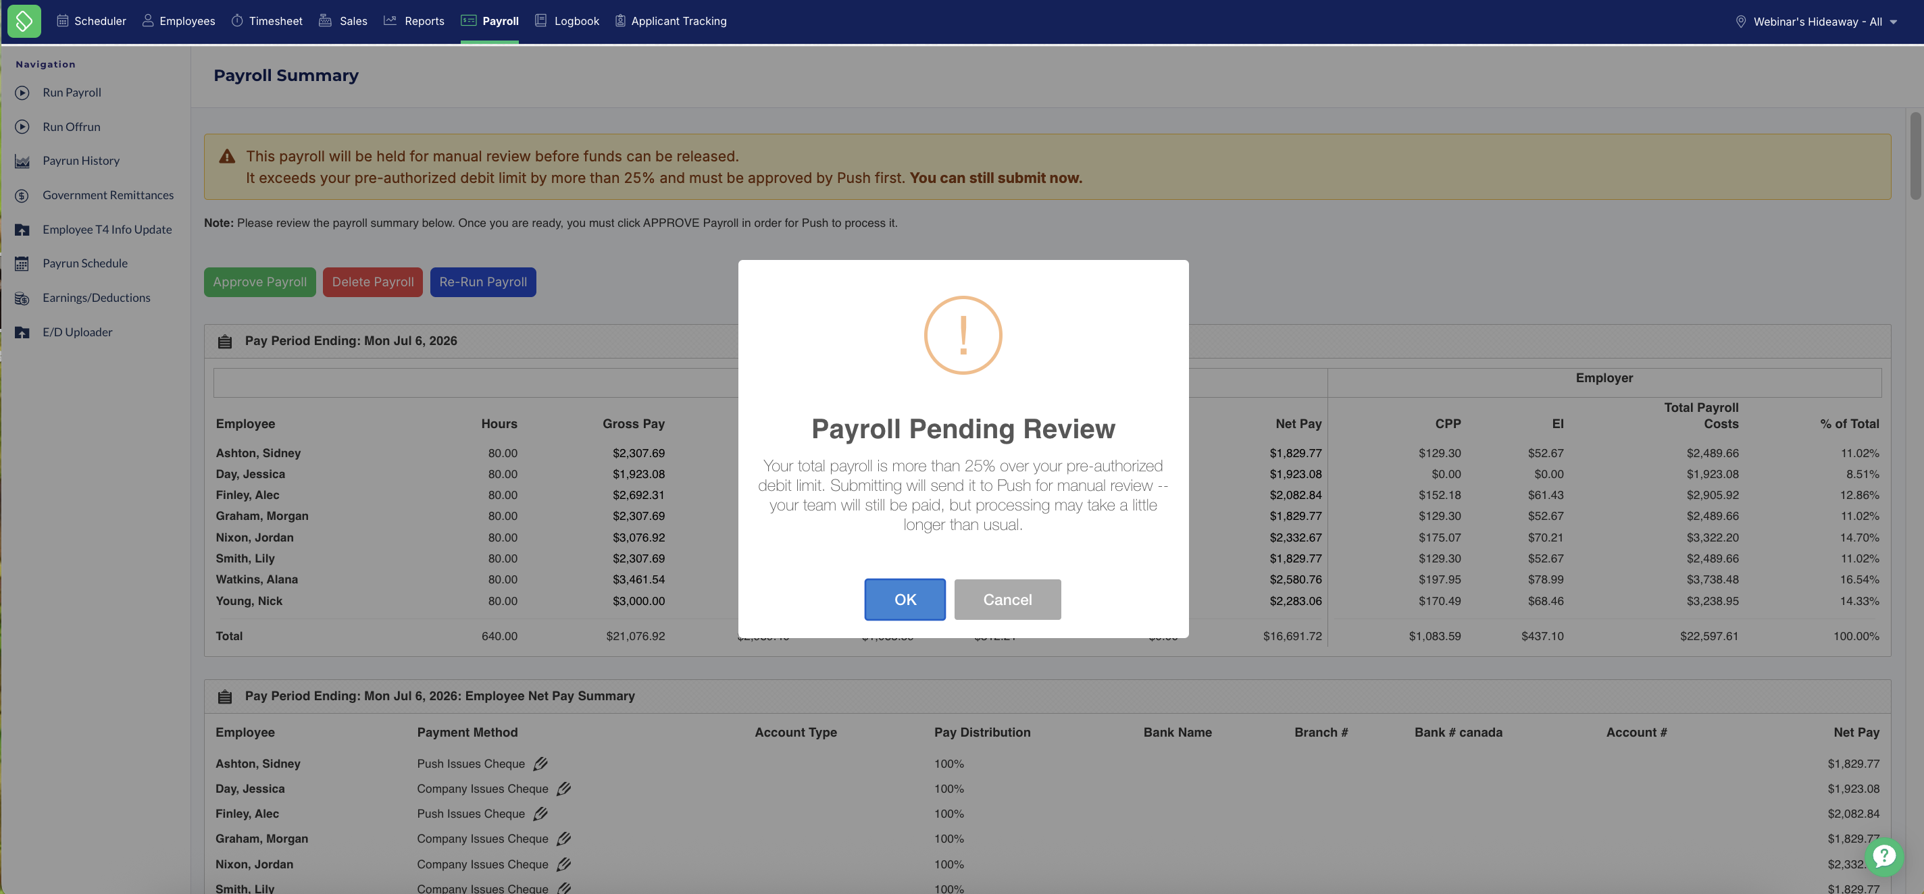
Task: Click the Employees person icon
Action: coord(148,21)
